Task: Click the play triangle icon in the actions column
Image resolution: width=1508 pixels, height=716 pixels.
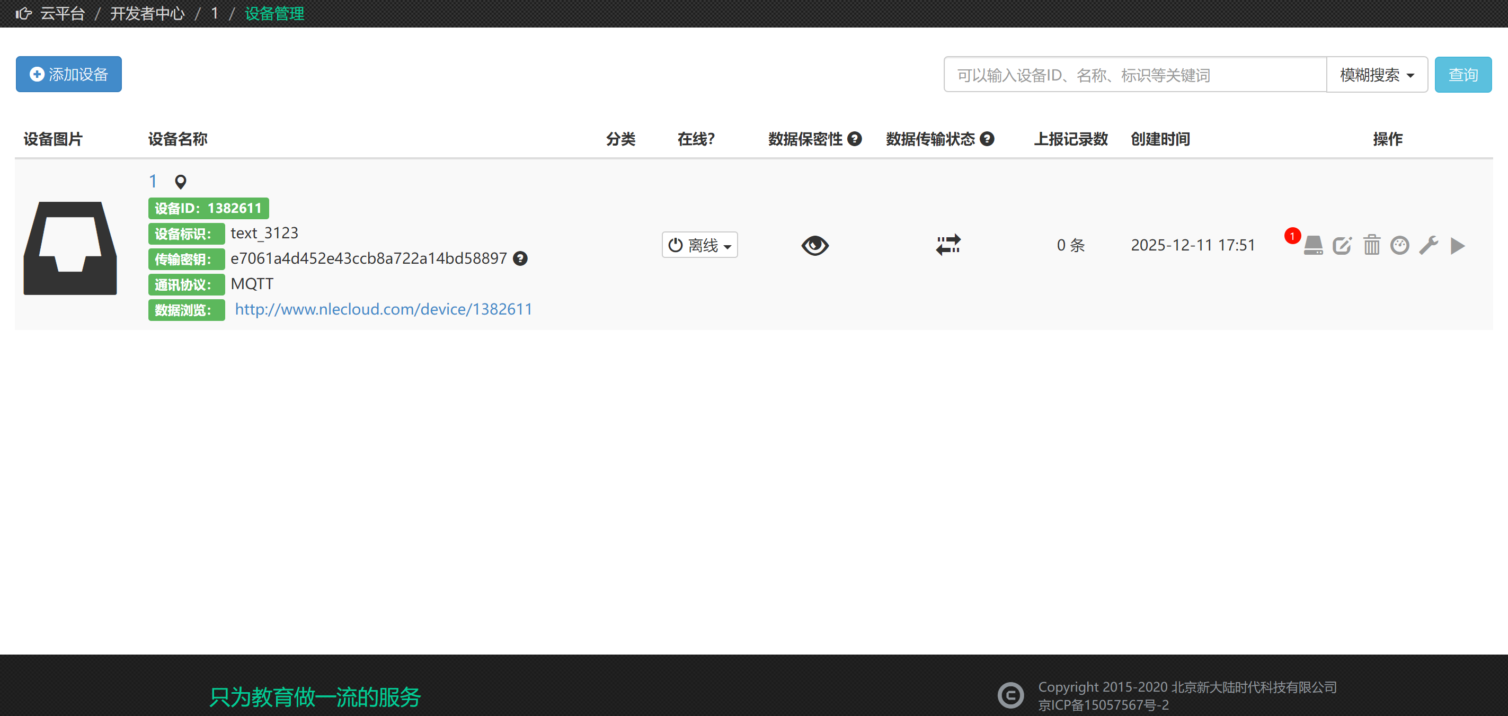Action: pyautogui.click(x=1458, y=246)
